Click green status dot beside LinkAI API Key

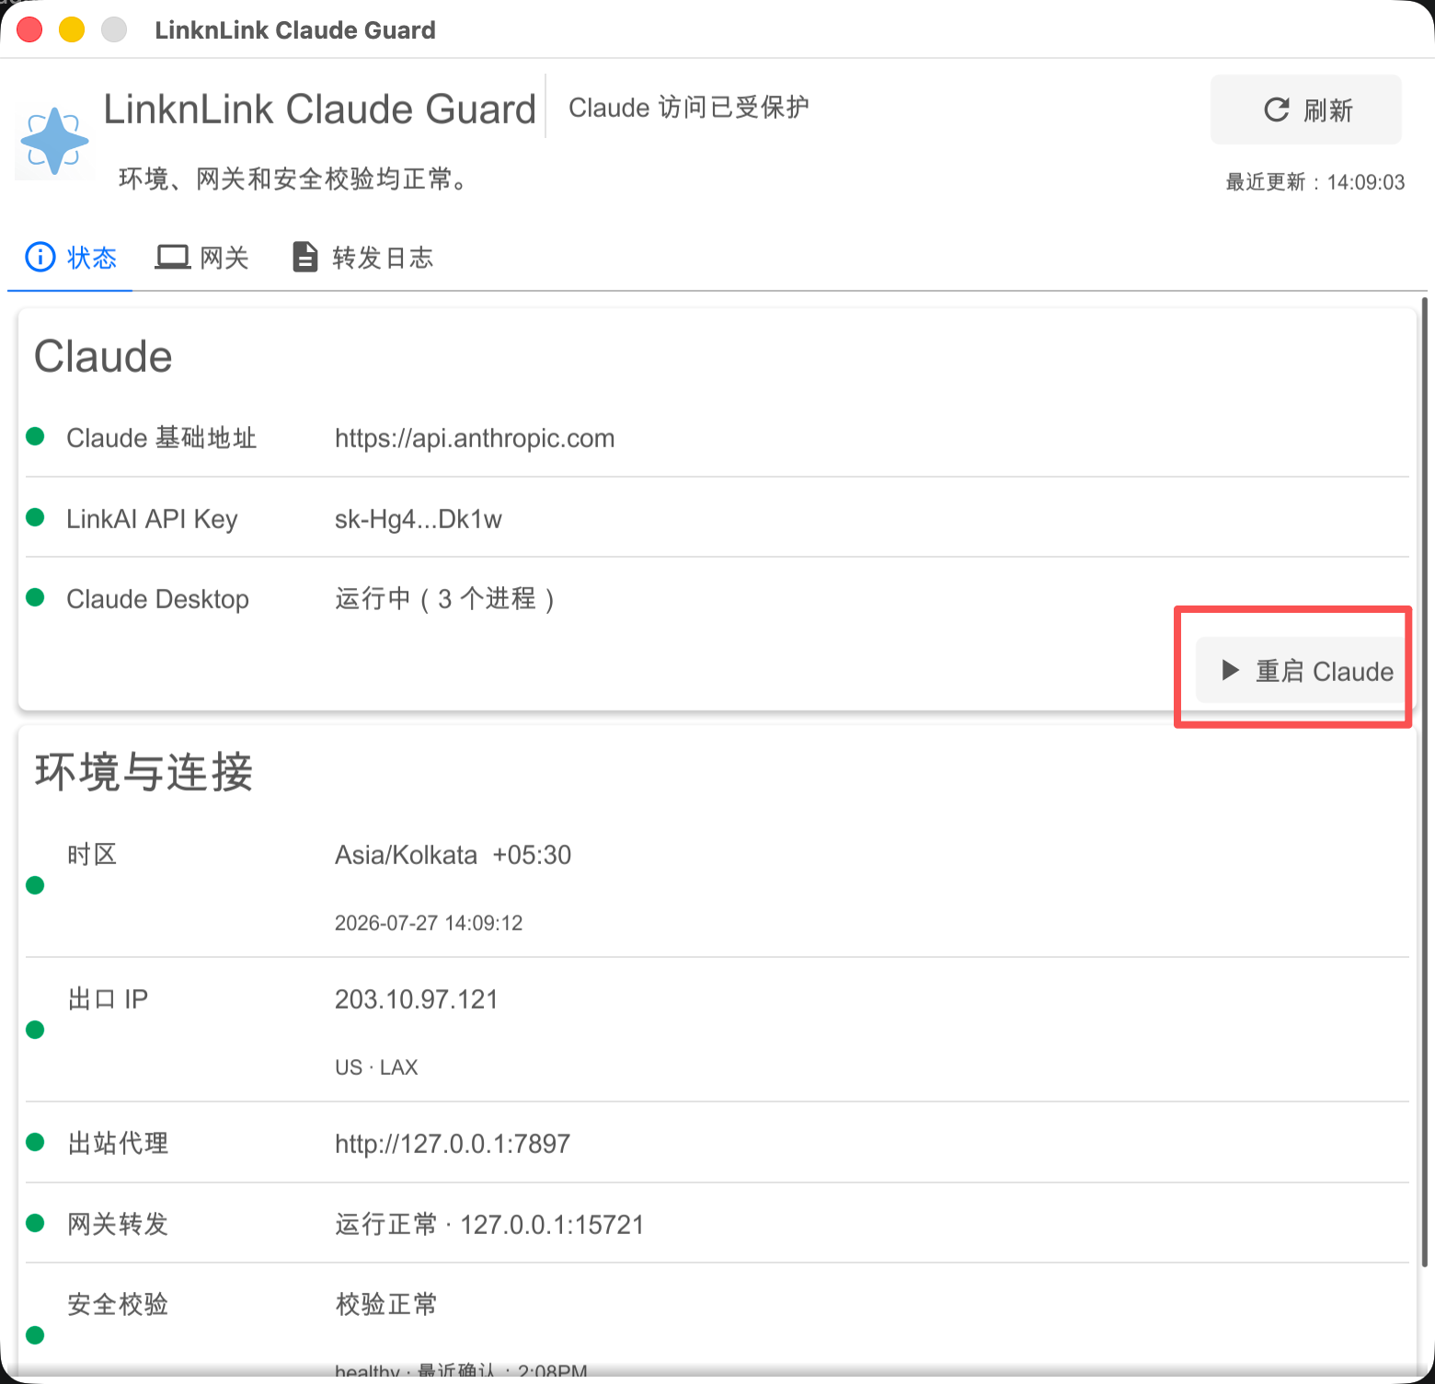coord(35,517)
